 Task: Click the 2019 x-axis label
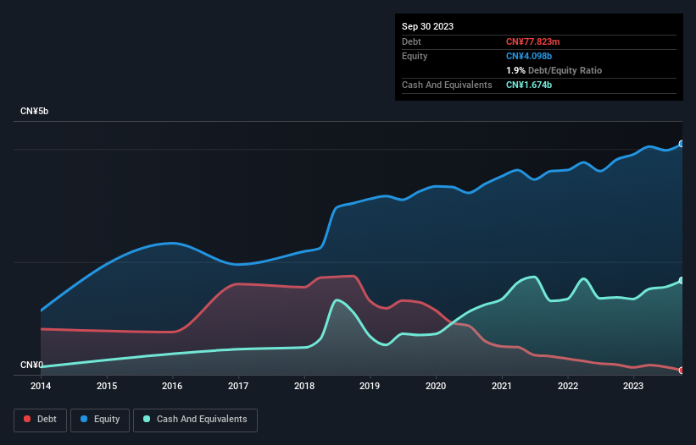(x=370, y=386)
